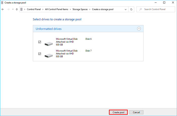Collapse the Unformatted drives section
Image resolution: width=177 pixels, height=116 pixels.
pos(139,29)
